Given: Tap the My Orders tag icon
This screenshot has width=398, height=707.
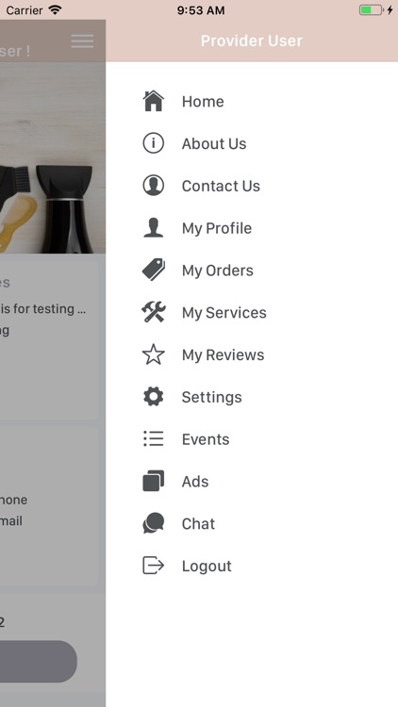Looking at the screenshot, I should pos(154,271).
